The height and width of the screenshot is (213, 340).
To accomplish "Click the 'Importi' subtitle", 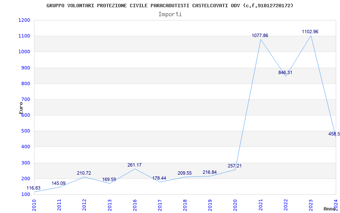I will (x=170, y=14).
